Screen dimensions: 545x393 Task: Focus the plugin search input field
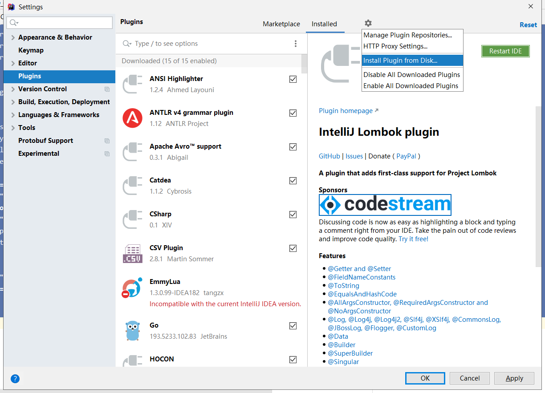pyautogui.click(x=207, y=44)
